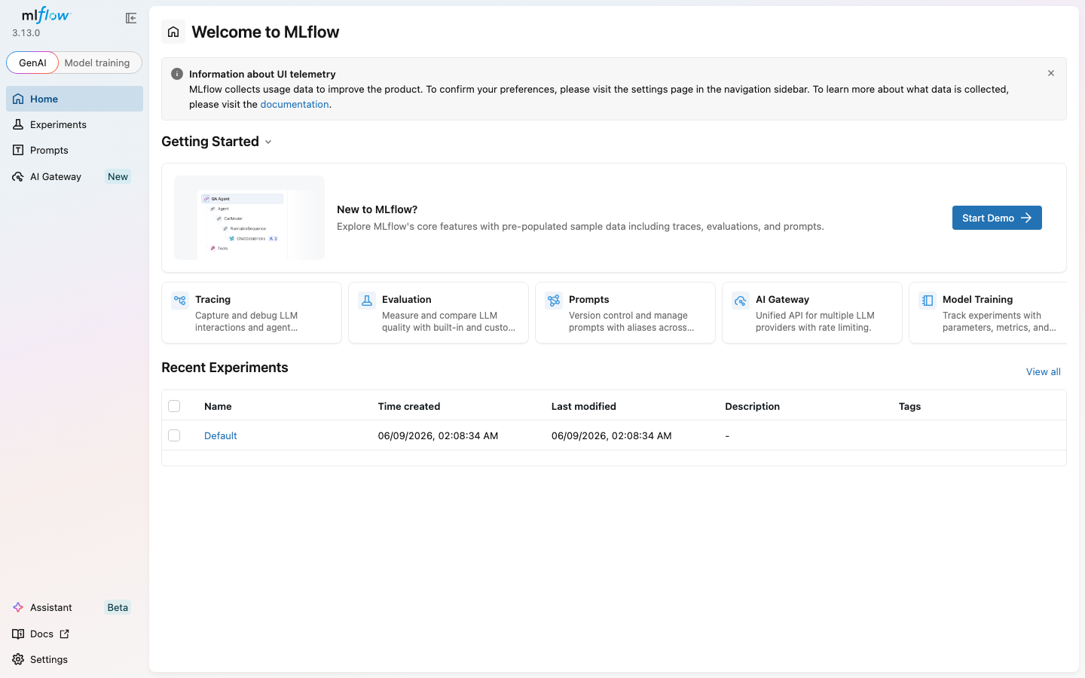
Task: Click the Description column header
Action: pos(752,406)
